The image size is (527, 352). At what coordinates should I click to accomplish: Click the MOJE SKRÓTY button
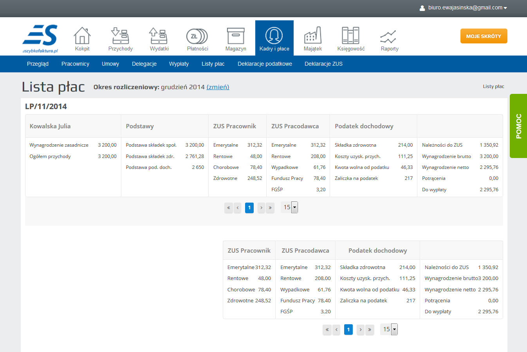pyautogui.click(x=484, y=36)
